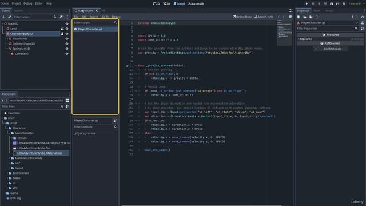Go to the previous FileSystem folder

coord(3,101)
